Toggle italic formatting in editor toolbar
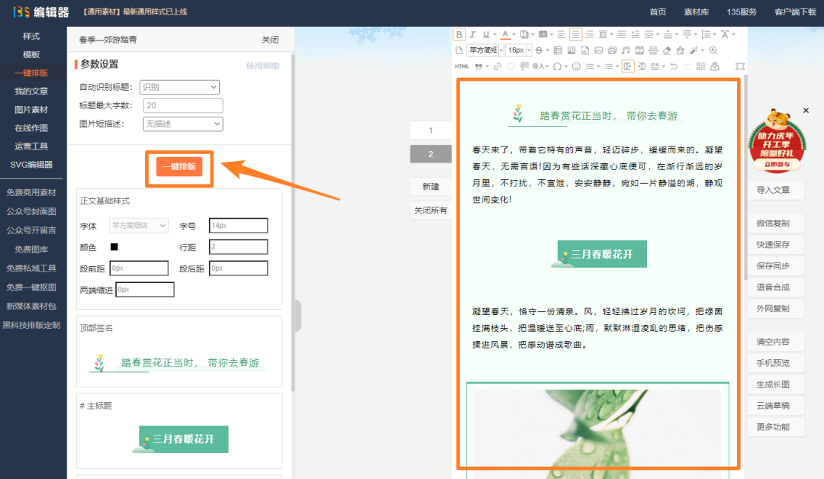Viewport: 824px width, 479px height. (x=472, y=34)
